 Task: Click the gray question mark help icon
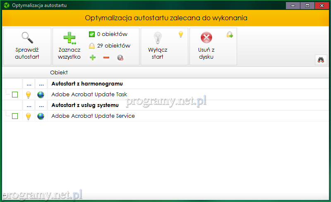click(x=120, y=58)
